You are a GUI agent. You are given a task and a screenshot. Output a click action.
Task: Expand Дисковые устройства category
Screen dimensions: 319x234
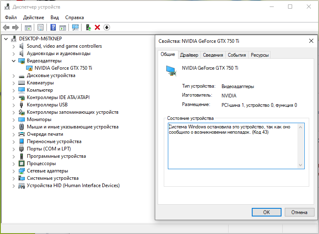pos(13,76)
